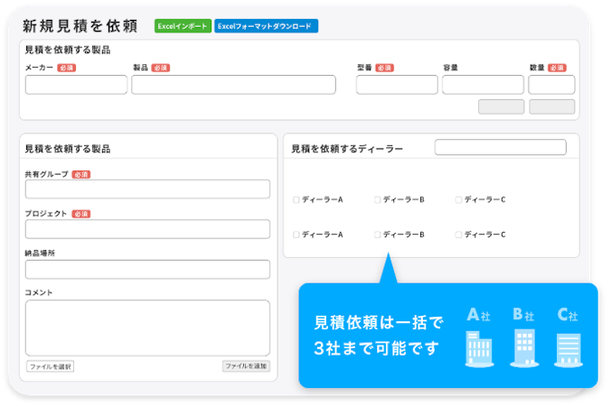Click the 必須 badge next to プロジェクト

81,214
